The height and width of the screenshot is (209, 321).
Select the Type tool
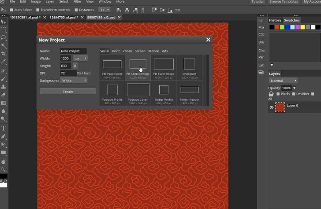[x=4, y=128]
